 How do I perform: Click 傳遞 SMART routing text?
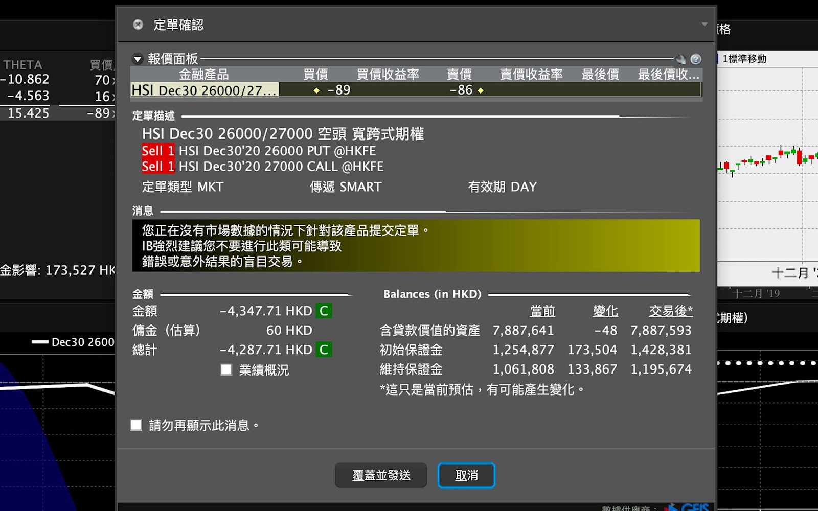pyautogui.click(x=346, y=187)
